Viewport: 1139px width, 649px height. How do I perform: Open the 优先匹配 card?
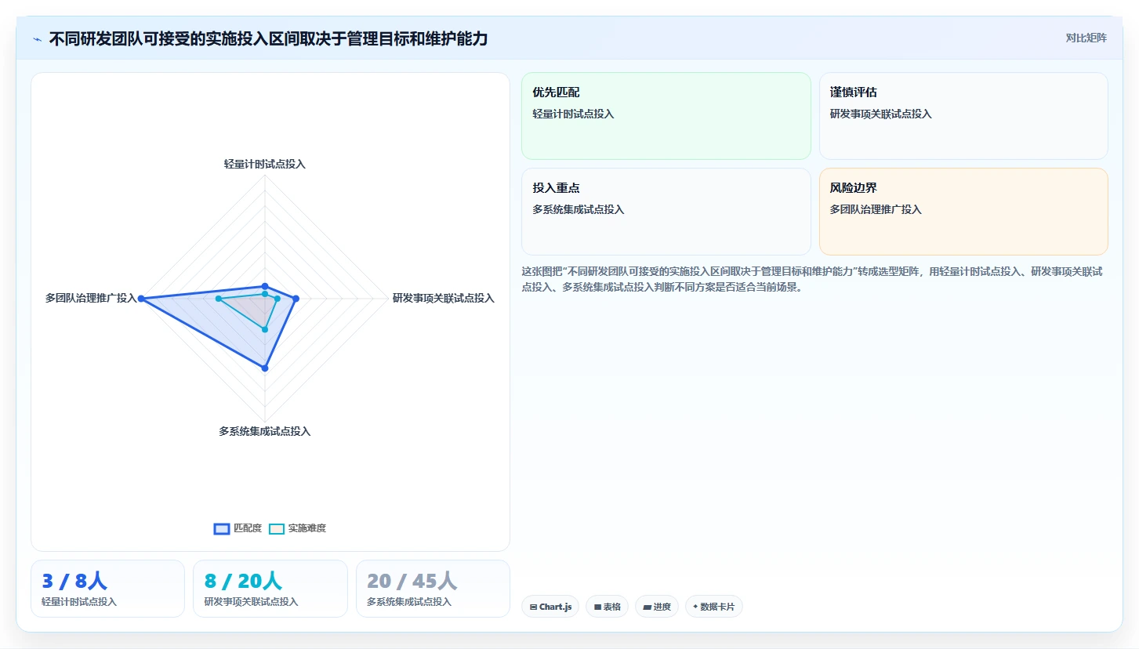666,116
